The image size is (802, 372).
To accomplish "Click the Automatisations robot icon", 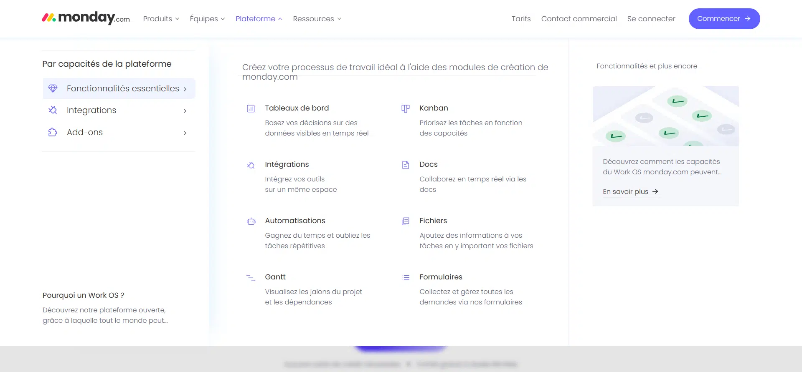I will [x=251, y=221].
